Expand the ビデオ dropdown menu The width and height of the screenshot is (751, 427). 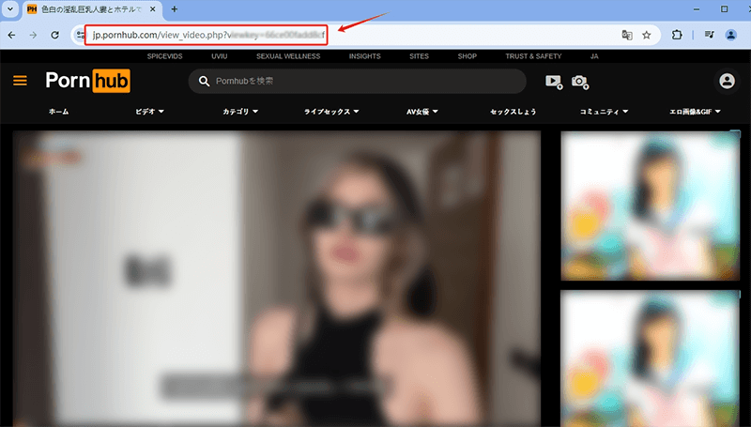coord(149,112)
